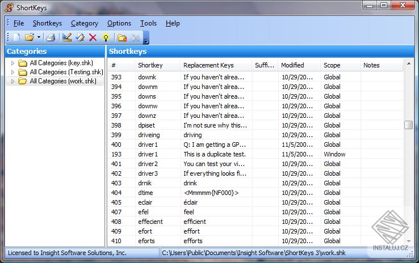419x263 pixels.
Task: Click the New file toolbar icon
Action: 16,37
